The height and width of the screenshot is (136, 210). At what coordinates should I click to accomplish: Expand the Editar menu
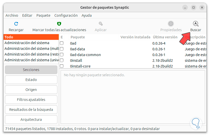(27, 15)
